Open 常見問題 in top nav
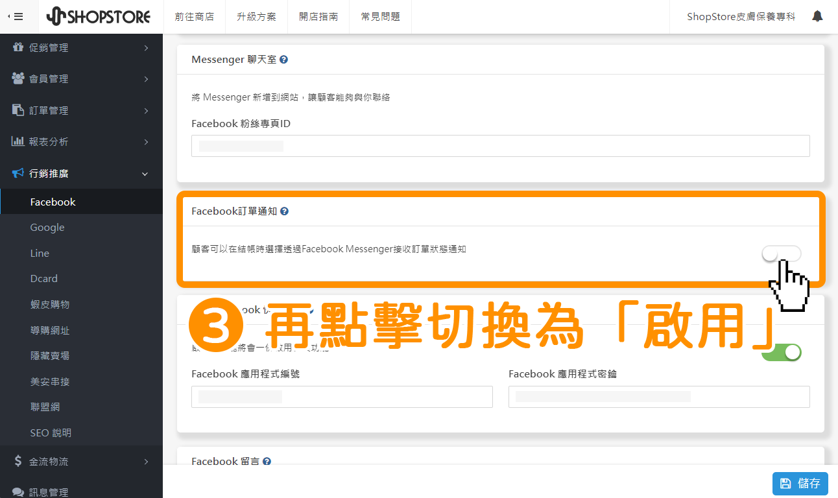838x498 pixels. tap(380, 17)
